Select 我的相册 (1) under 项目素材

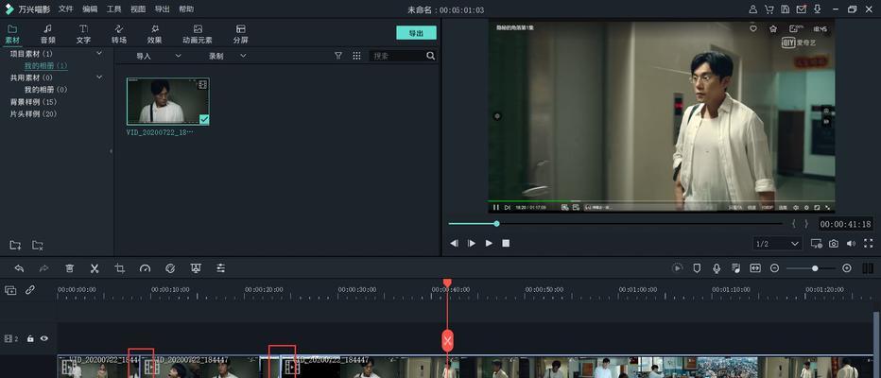point(45,66)
